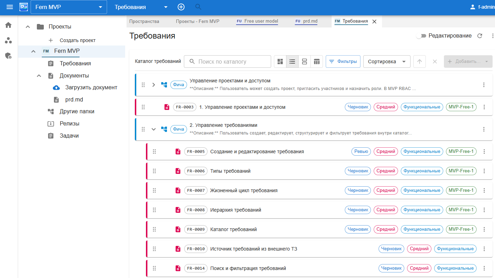Open the Требования section dropdown in header
The image size is (495, 278).
click(141, 7)
